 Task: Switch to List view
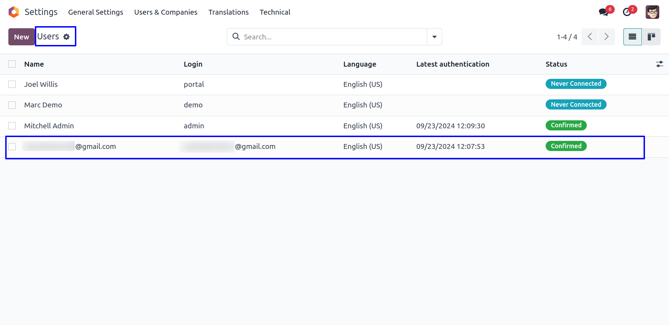click(x=632, y=37)
